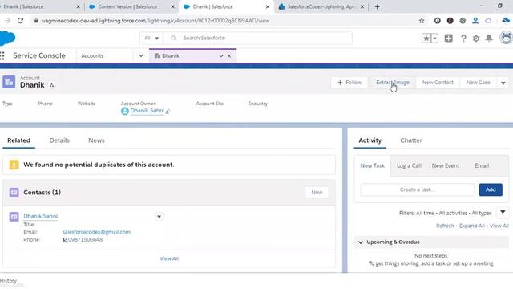Click the Contacts (1) heading link
This screenshot has width=513, height=289.
click(42, 193)
